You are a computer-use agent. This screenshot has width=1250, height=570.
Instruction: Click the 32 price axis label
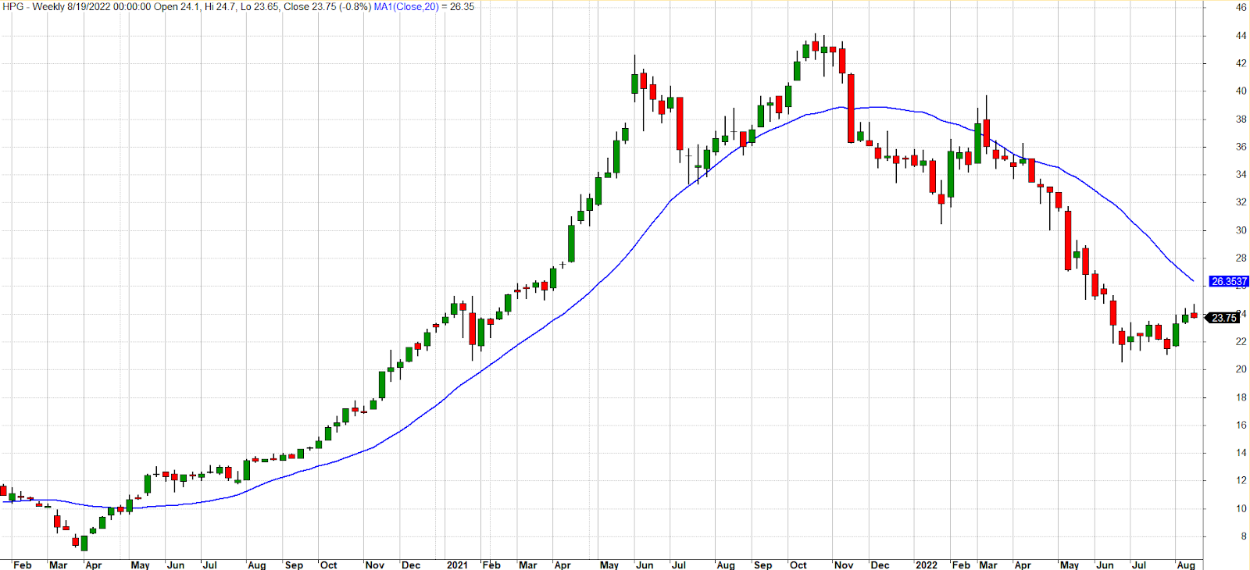[x=1241, y=202]
